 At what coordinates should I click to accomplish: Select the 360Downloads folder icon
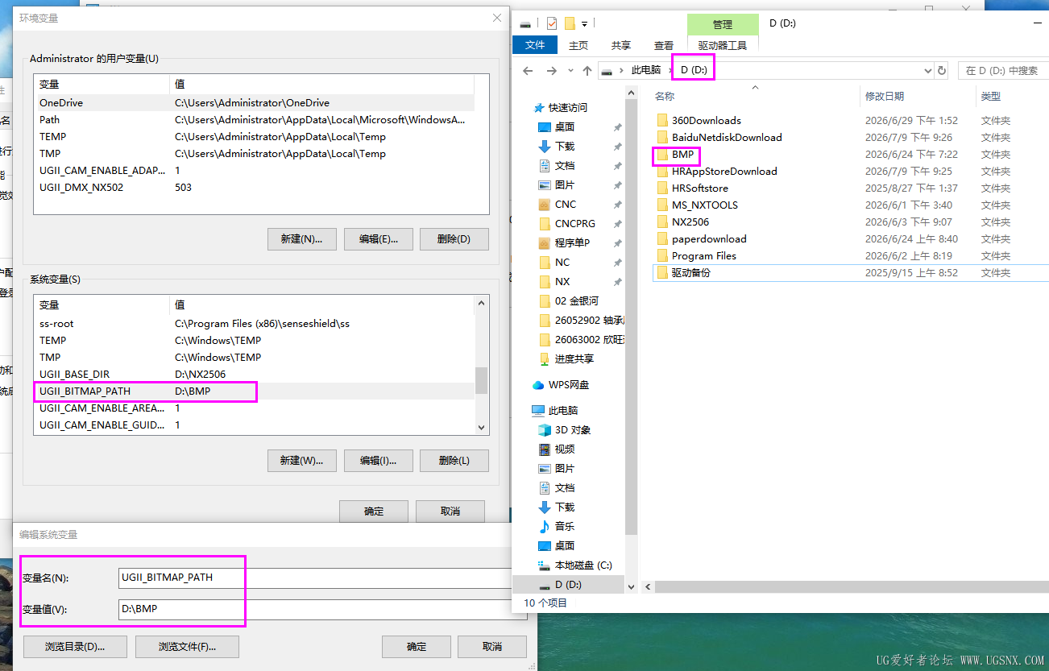(662, 120)
